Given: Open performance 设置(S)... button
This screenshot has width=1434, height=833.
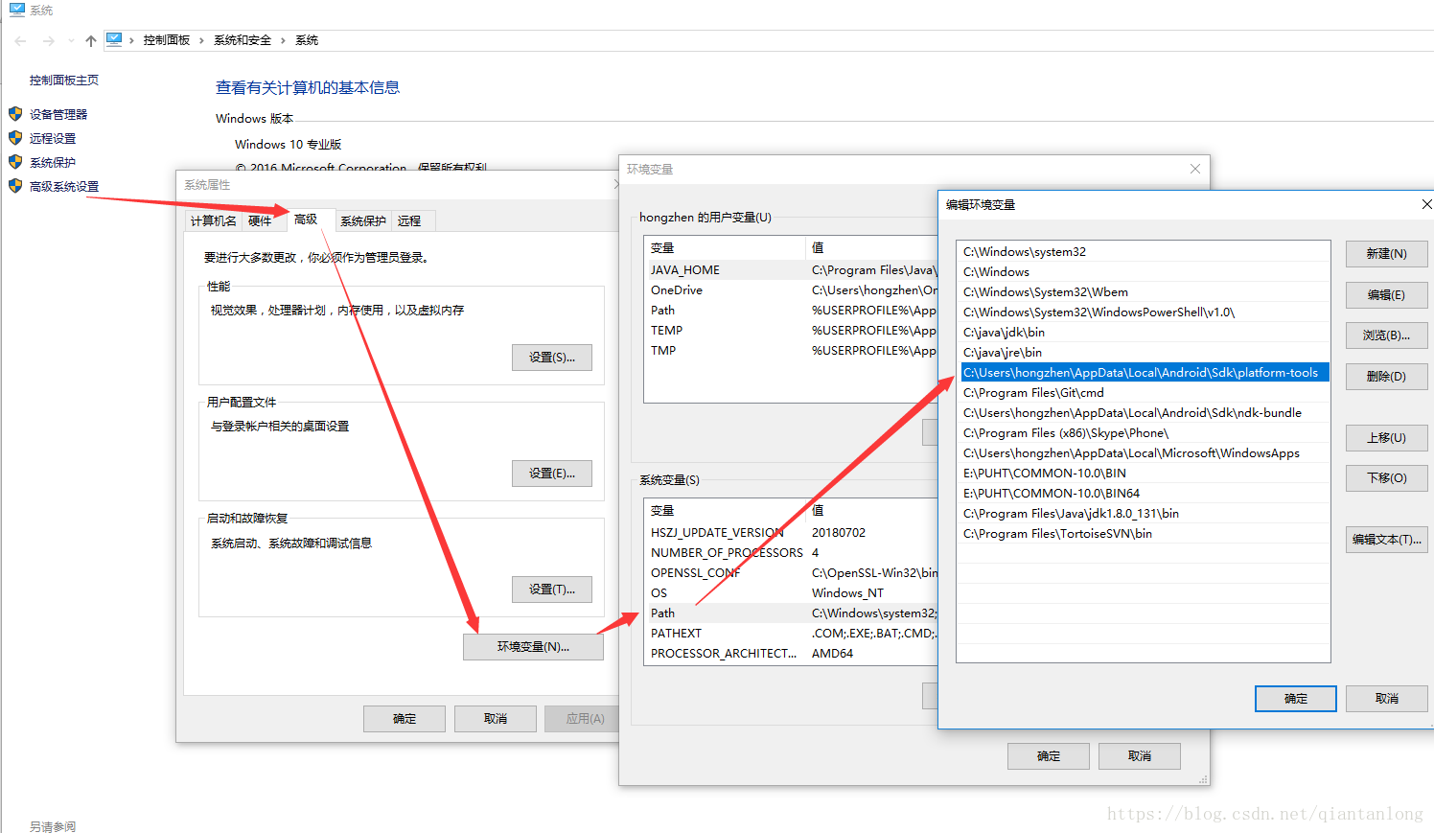Looking at the screenshot, I should [552, 358].
